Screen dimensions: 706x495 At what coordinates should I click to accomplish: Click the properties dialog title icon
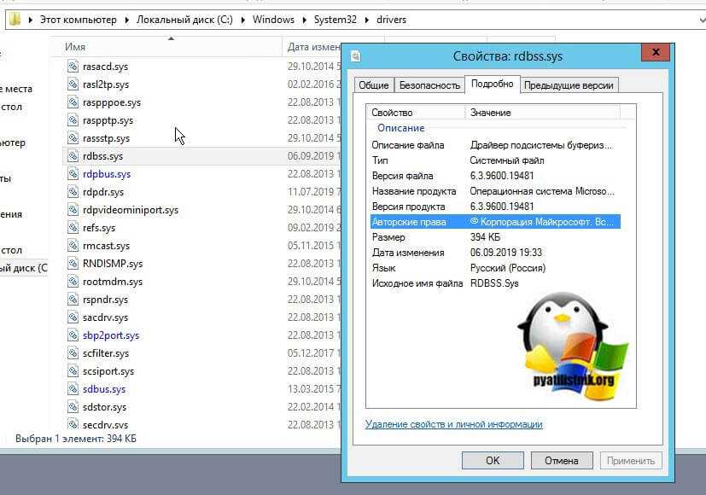[x=356, y=56]
